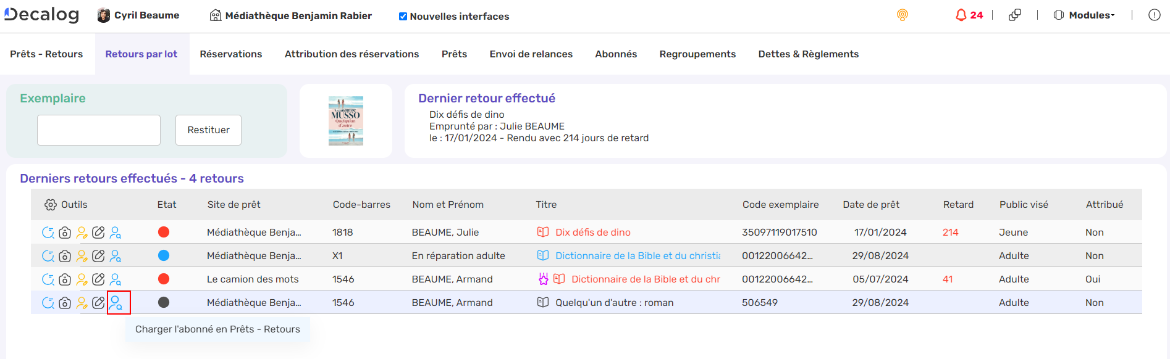Open the Envoi de relances tab

point(531,54)
